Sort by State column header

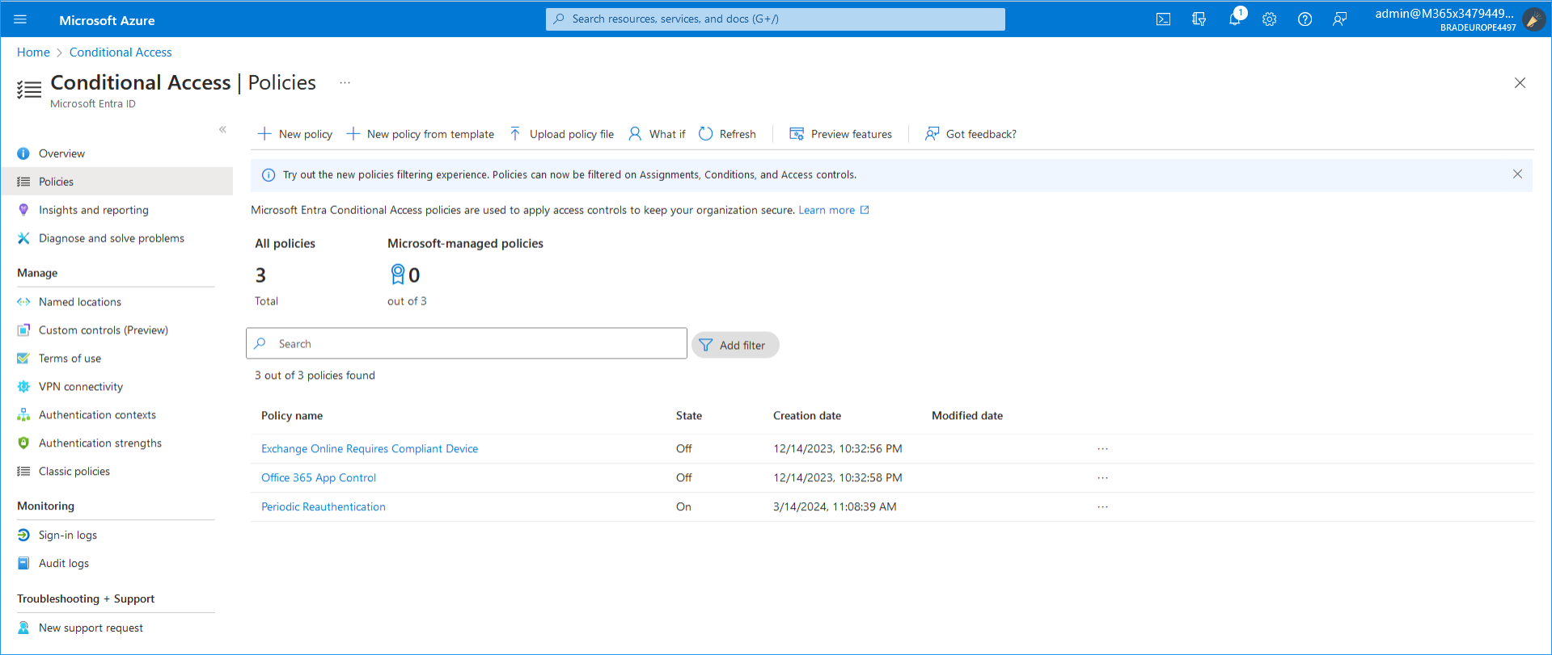pos(689,416)
